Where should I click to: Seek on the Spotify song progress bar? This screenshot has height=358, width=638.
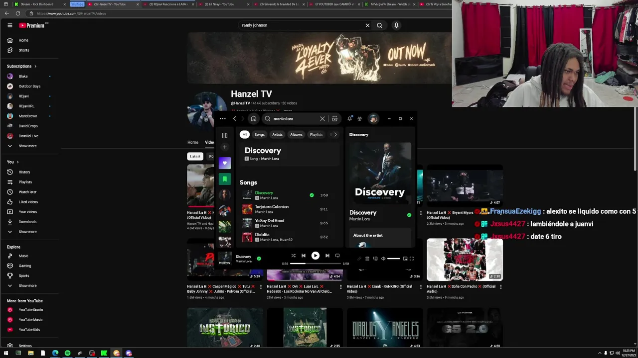pyautogui.click(x=315, y=264)
